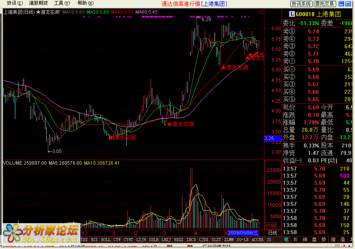Screen dimensions: 355x249
Task: Click the 买① 5.69 bid row
Action: tap(318, 69)
